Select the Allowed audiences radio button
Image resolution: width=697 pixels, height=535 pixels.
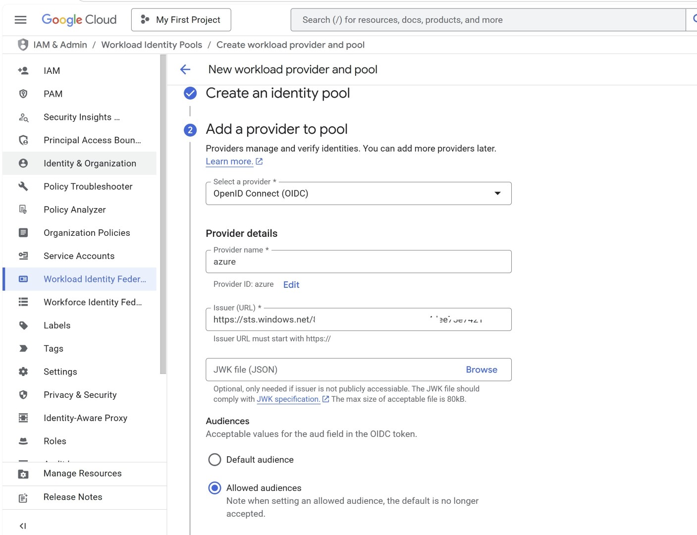[214, 488]
